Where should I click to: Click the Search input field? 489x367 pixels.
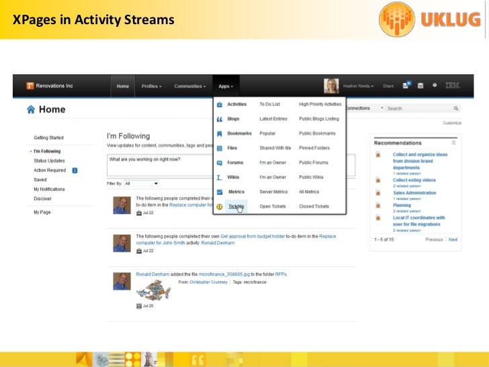(x=419, y=109)
